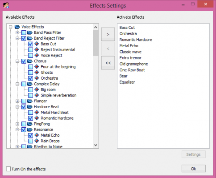Check the Metal Hard Beat checkbox

click(30, 113)
